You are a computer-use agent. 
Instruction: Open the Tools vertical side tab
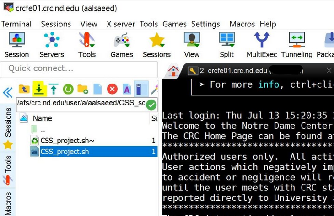[8, 170]
